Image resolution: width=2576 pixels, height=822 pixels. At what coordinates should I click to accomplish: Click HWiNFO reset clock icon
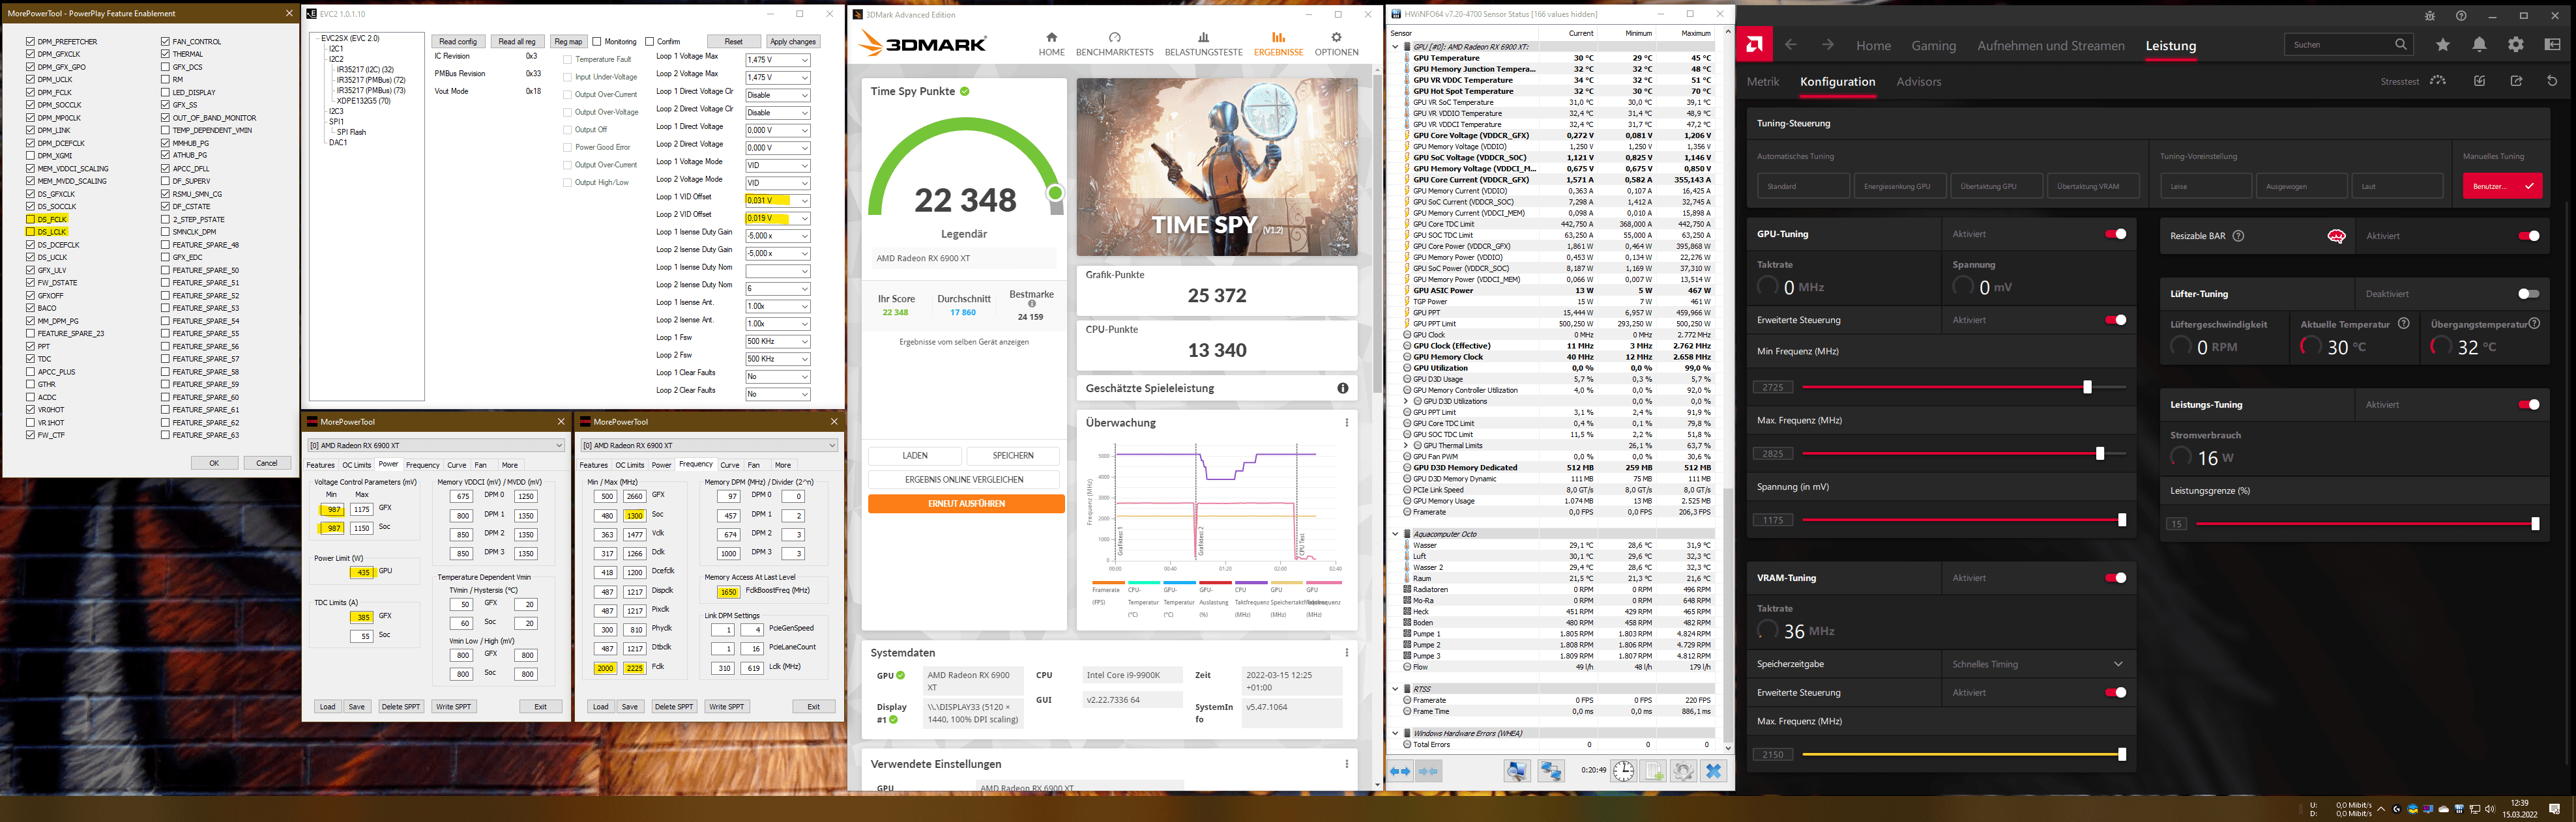pos(1623,770)
